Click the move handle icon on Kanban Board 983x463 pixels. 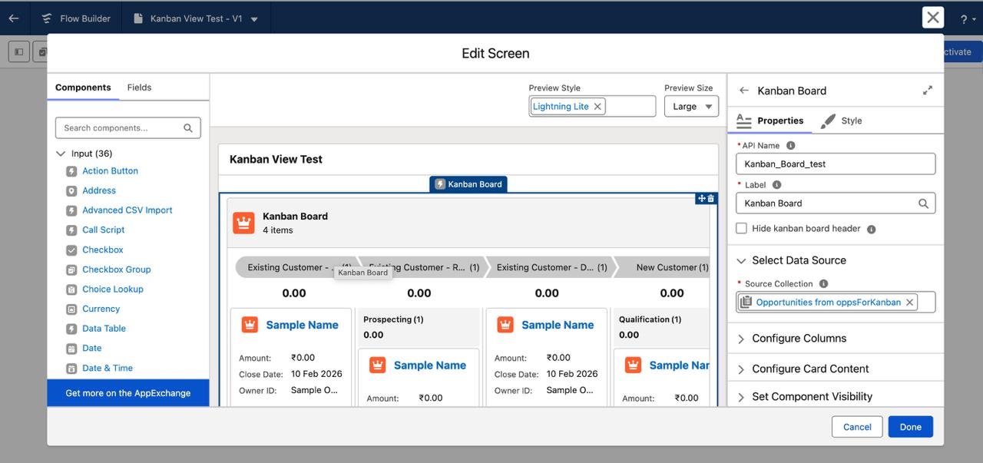(701, 199)
